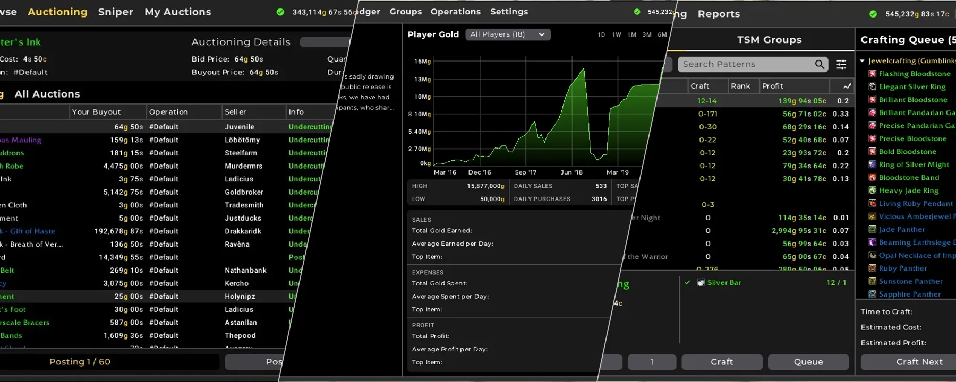Click the Elegant Silver Ring queue entry
Screen dimensions: 956x382
[912, 86]
